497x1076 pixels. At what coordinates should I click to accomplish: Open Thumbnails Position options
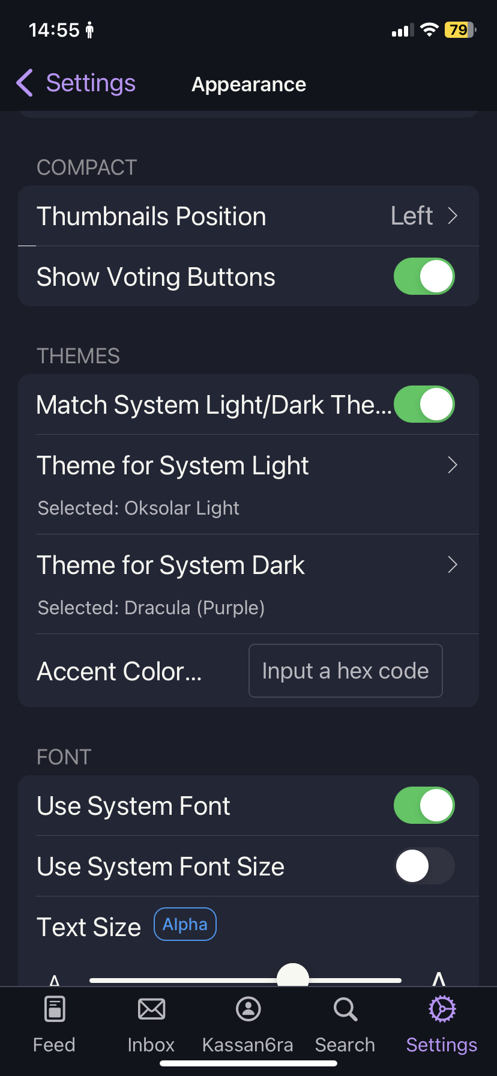248,216
